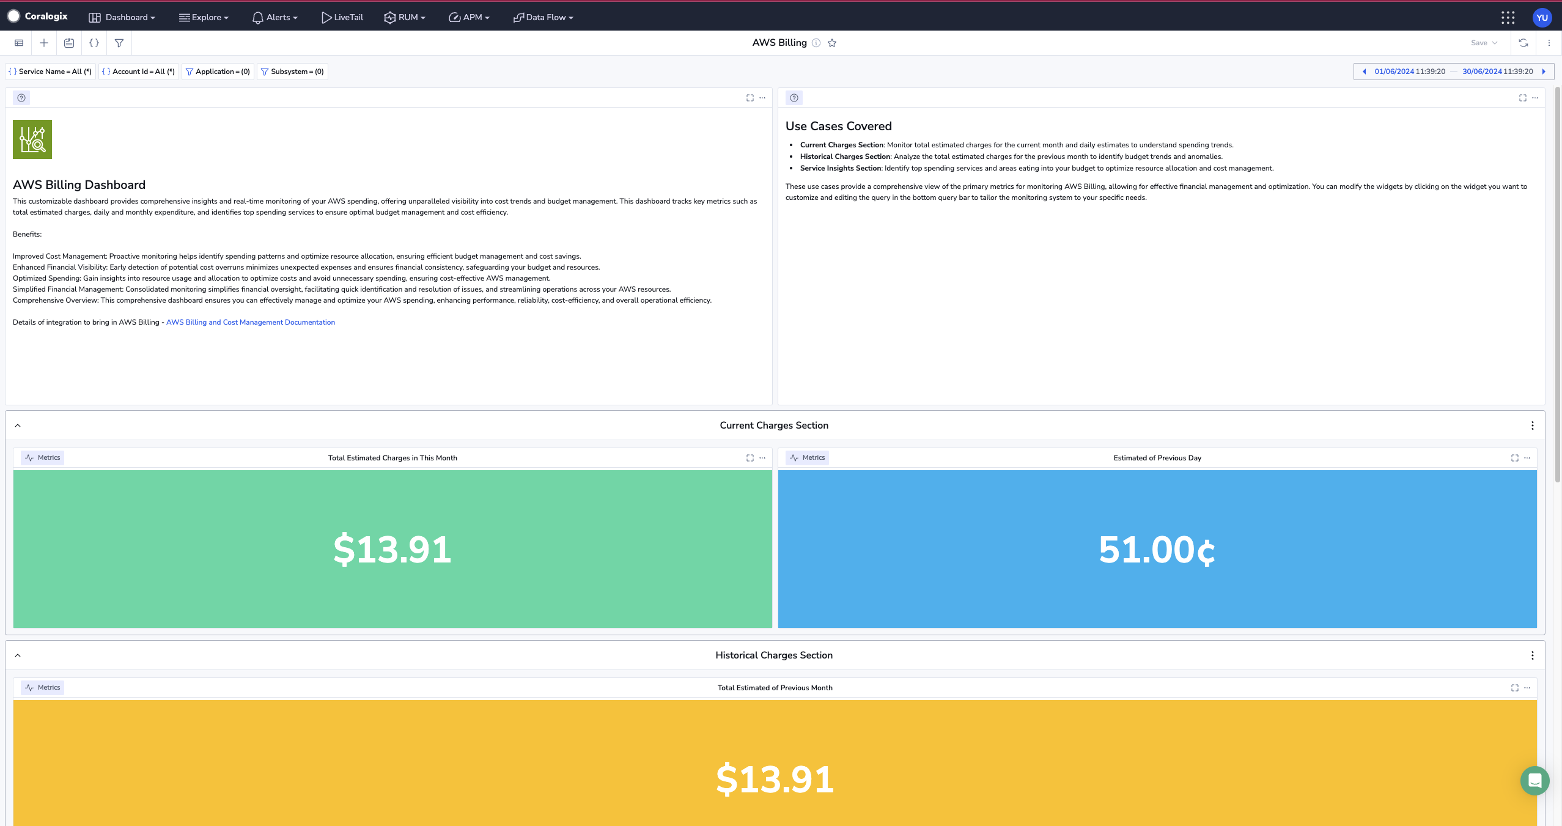The width and height of the screenshot is (1562, 826).
Task: Shift time range backward with left arrow
Action: coord(1364,72)
